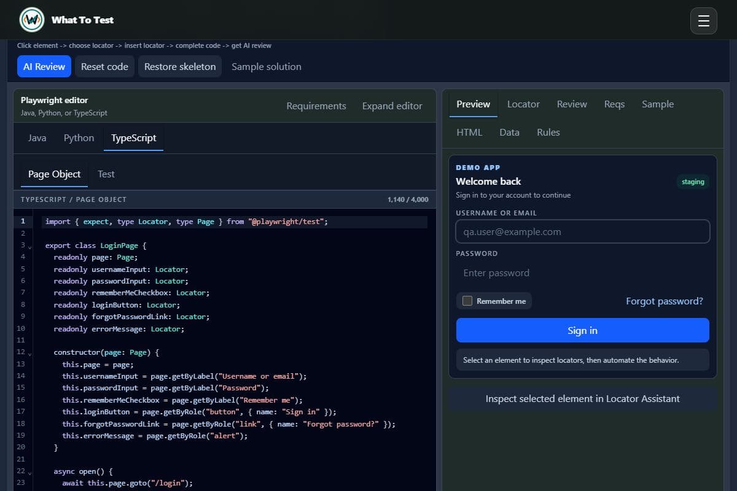Open Requirements in editor header
The image size is (737, 491).
(x=316, y=106)
